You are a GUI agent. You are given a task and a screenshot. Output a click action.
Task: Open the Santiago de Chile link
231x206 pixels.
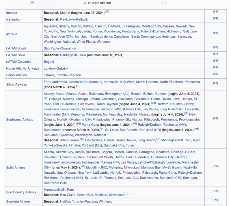(73, 55)
